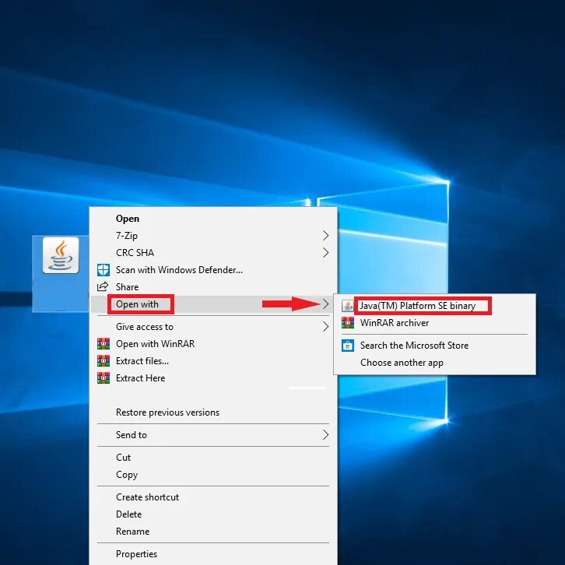Expand the Send to submenu arrow
The width and height of the screenshot is (565, 565).
[325, 435]
